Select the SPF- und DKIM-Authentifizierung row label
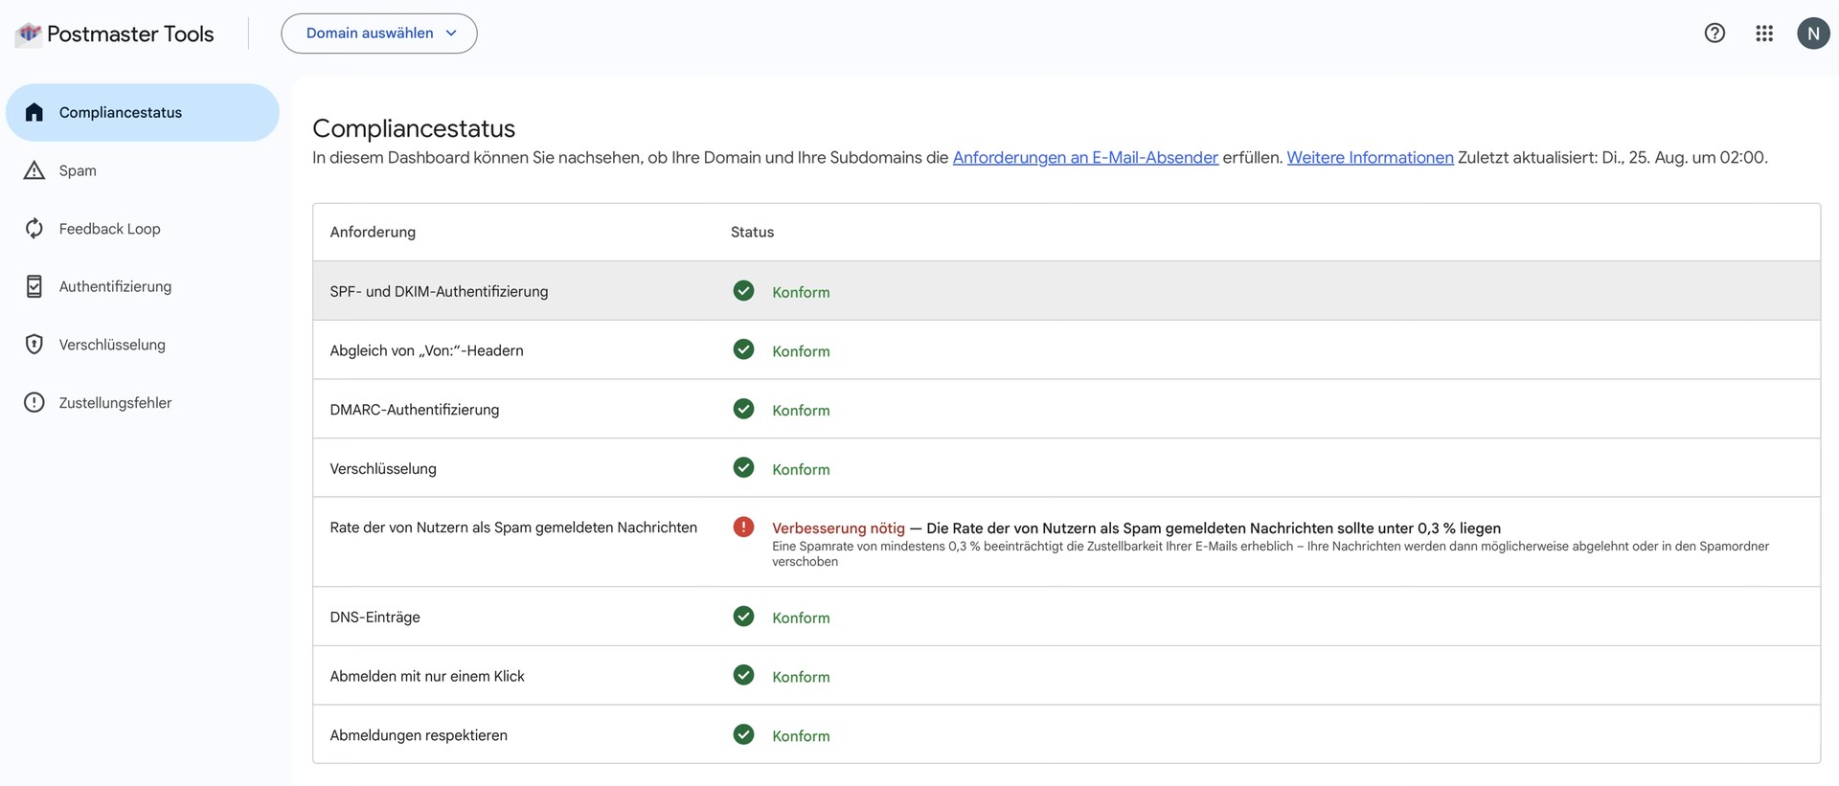 pyautogui.click(x=439, y=292)
